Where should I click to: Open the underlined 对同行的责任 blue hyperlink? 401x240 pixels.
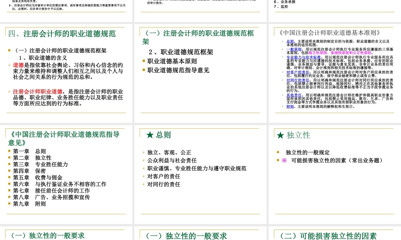(x=296, y=80)
